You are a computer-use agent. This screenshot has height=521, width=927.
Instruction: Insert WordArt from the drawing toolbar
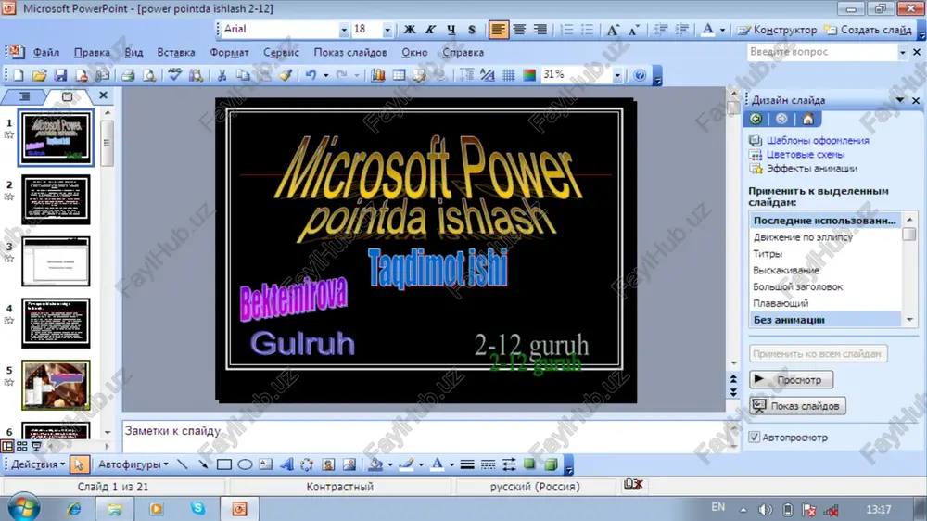(286, 464)
